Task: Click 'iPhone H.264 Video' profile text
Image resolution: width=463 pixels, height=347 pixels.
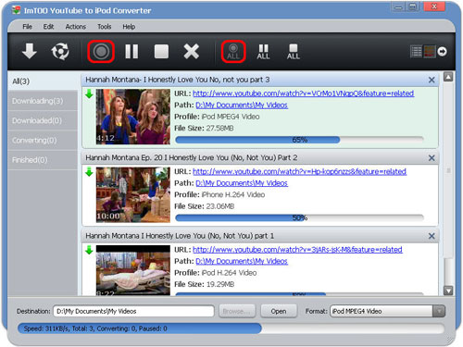Action: coord(233,194)
